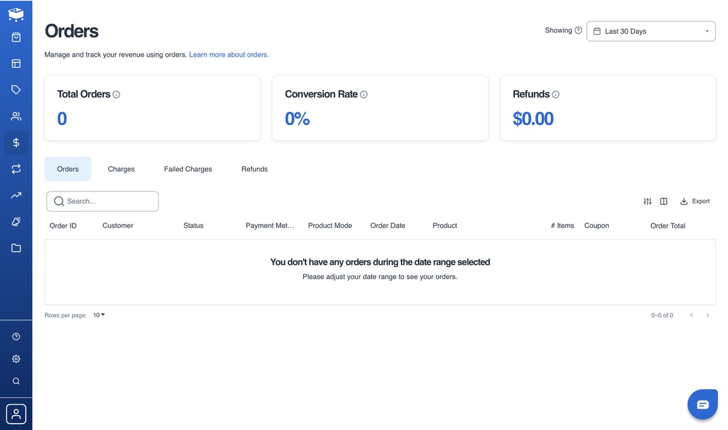
Task: Open the people/customers sidebar icon
Action: tap(16, 116)
